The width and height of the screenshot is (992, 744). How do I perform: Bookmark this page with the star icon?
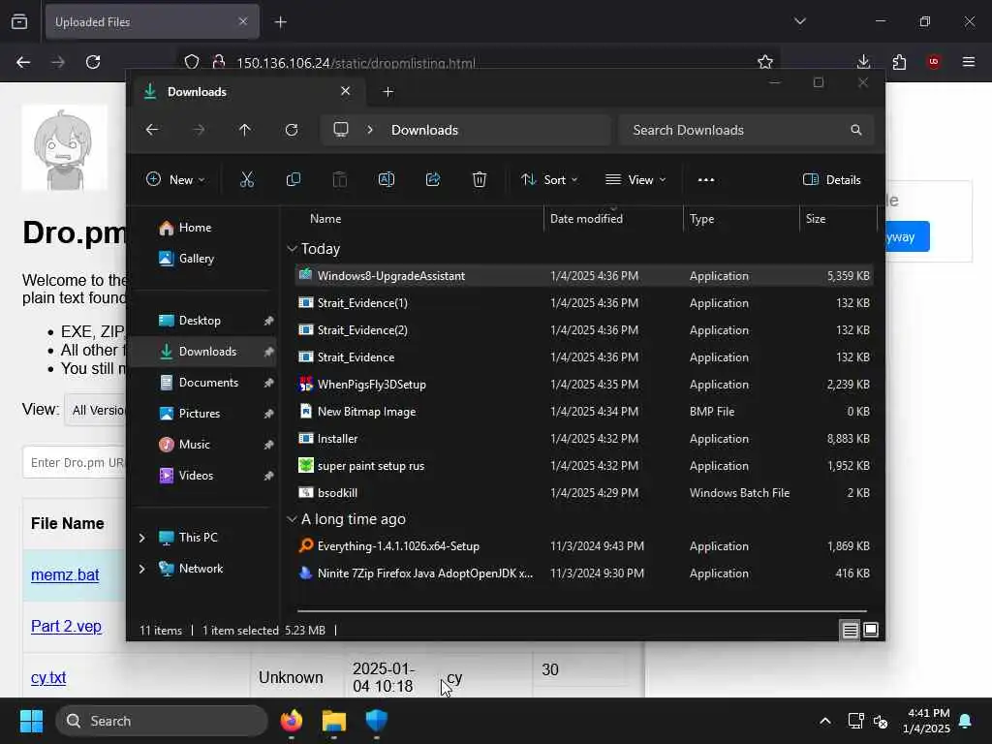click(x=765, y=62)
